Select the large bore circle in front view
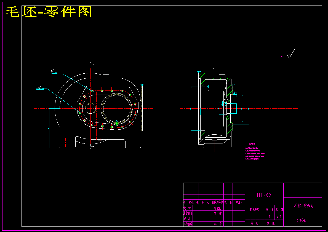The height and width of the screenshot is (232, 328). (x=116, y=109)
